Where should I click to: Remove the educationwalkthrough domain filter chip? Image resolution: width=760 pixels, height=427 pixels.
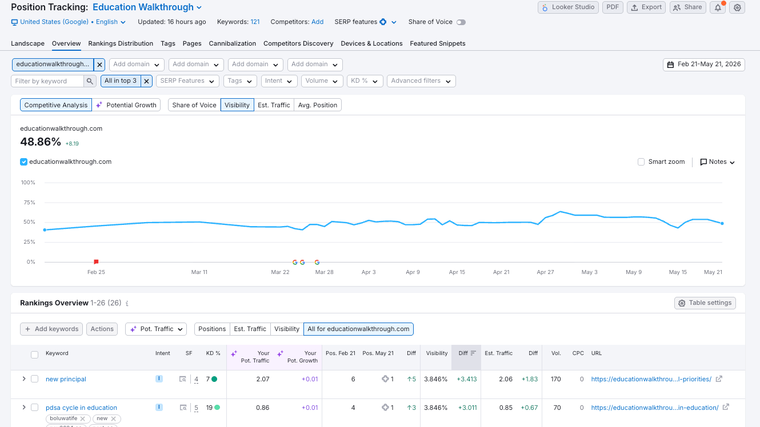coord(99,65)
